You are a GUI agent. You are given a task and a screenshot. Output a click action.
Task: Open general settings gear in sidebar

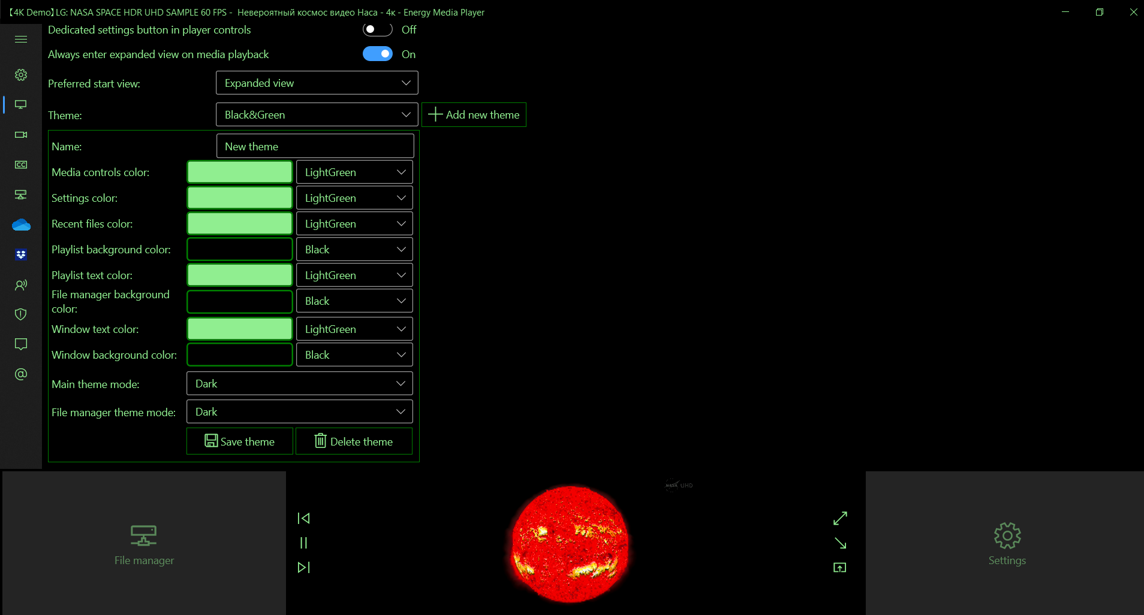click(21, 75)
